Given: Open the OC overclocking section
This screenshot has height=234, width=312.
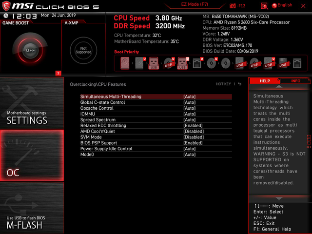Looking at the screenshot, I should coord(32,156).
